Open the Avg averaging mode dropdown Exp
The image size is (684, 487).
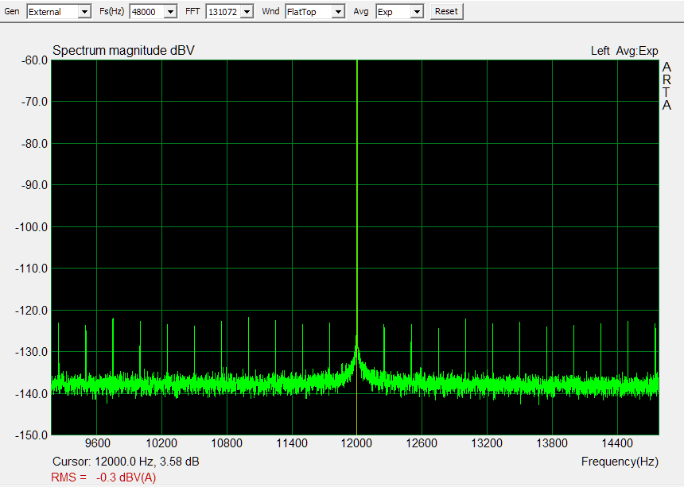point(399,12)
